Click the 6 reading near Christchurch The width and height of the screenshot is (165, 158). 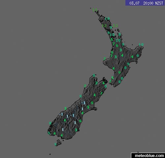(92, 103)
